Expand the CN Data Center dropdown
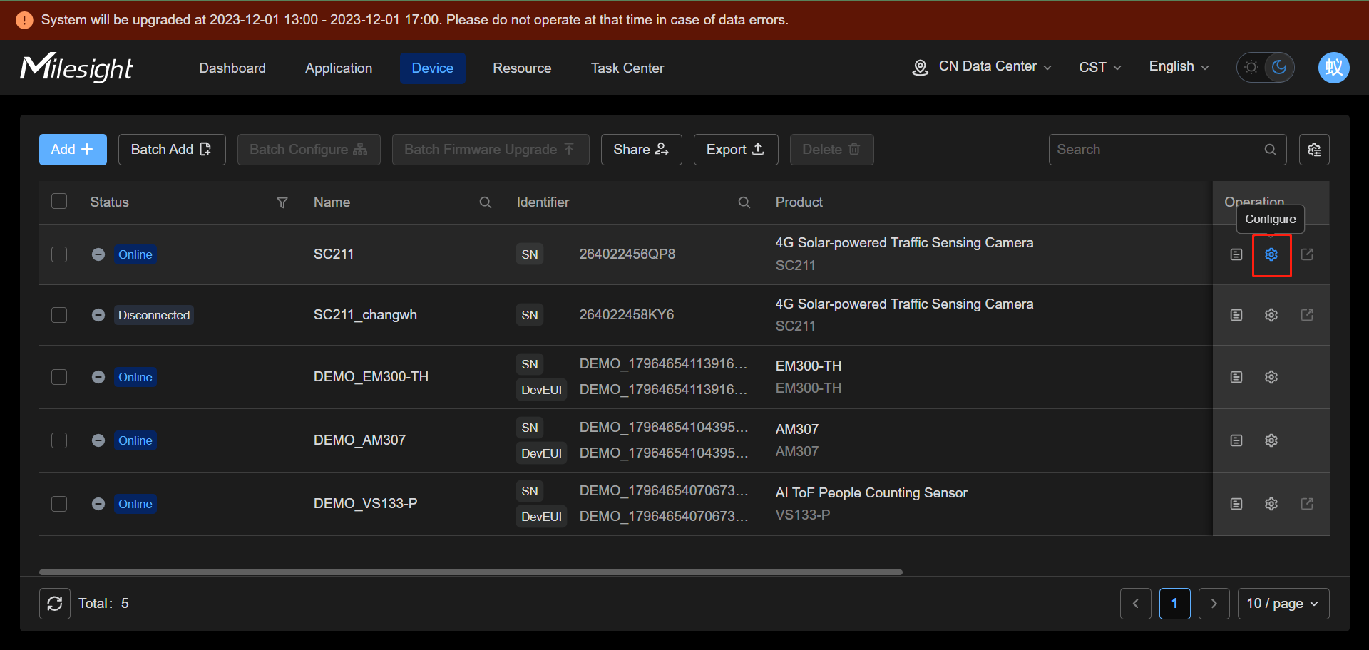Viewport: 1369px width, 650px height. (982, 67)
